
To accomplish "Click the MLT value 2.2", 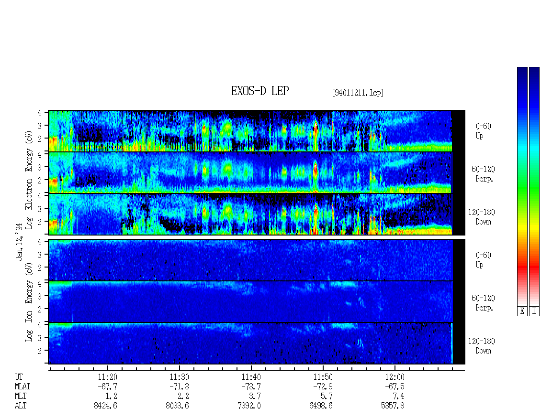I will 183,396.
